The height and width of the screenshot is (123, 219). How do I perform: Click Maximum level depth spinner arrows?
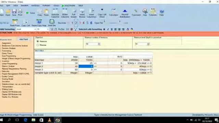(148, 44)
